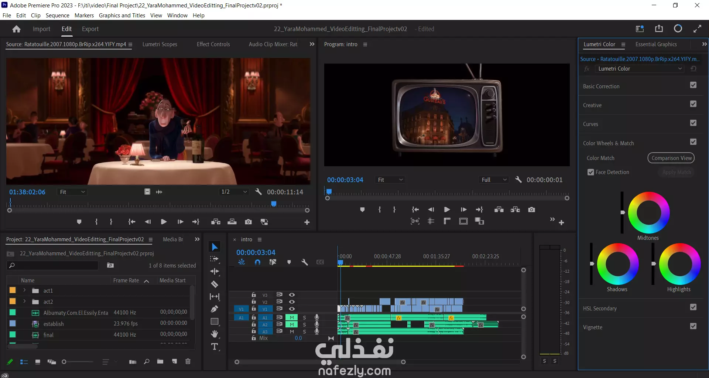Screen dimensions: 709x378
Task: Click New Bin folder icon in Project panel
Action: pos(160,361)
